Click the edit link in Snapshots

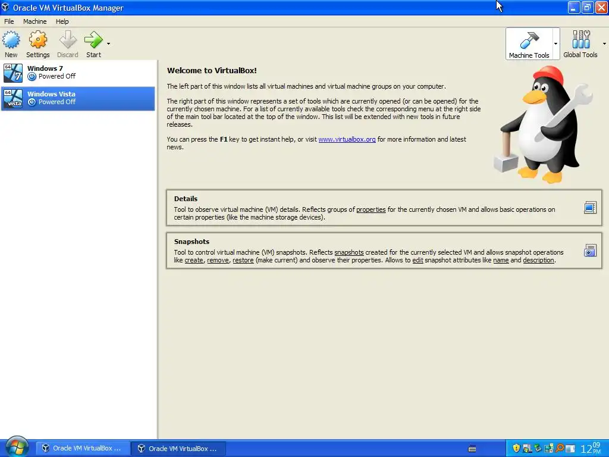[x=417, y=261]
